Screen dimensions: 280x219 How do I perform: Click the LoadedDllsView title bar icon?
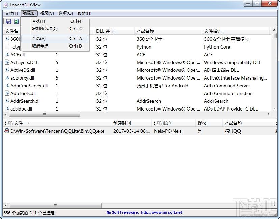click(5, 5)
